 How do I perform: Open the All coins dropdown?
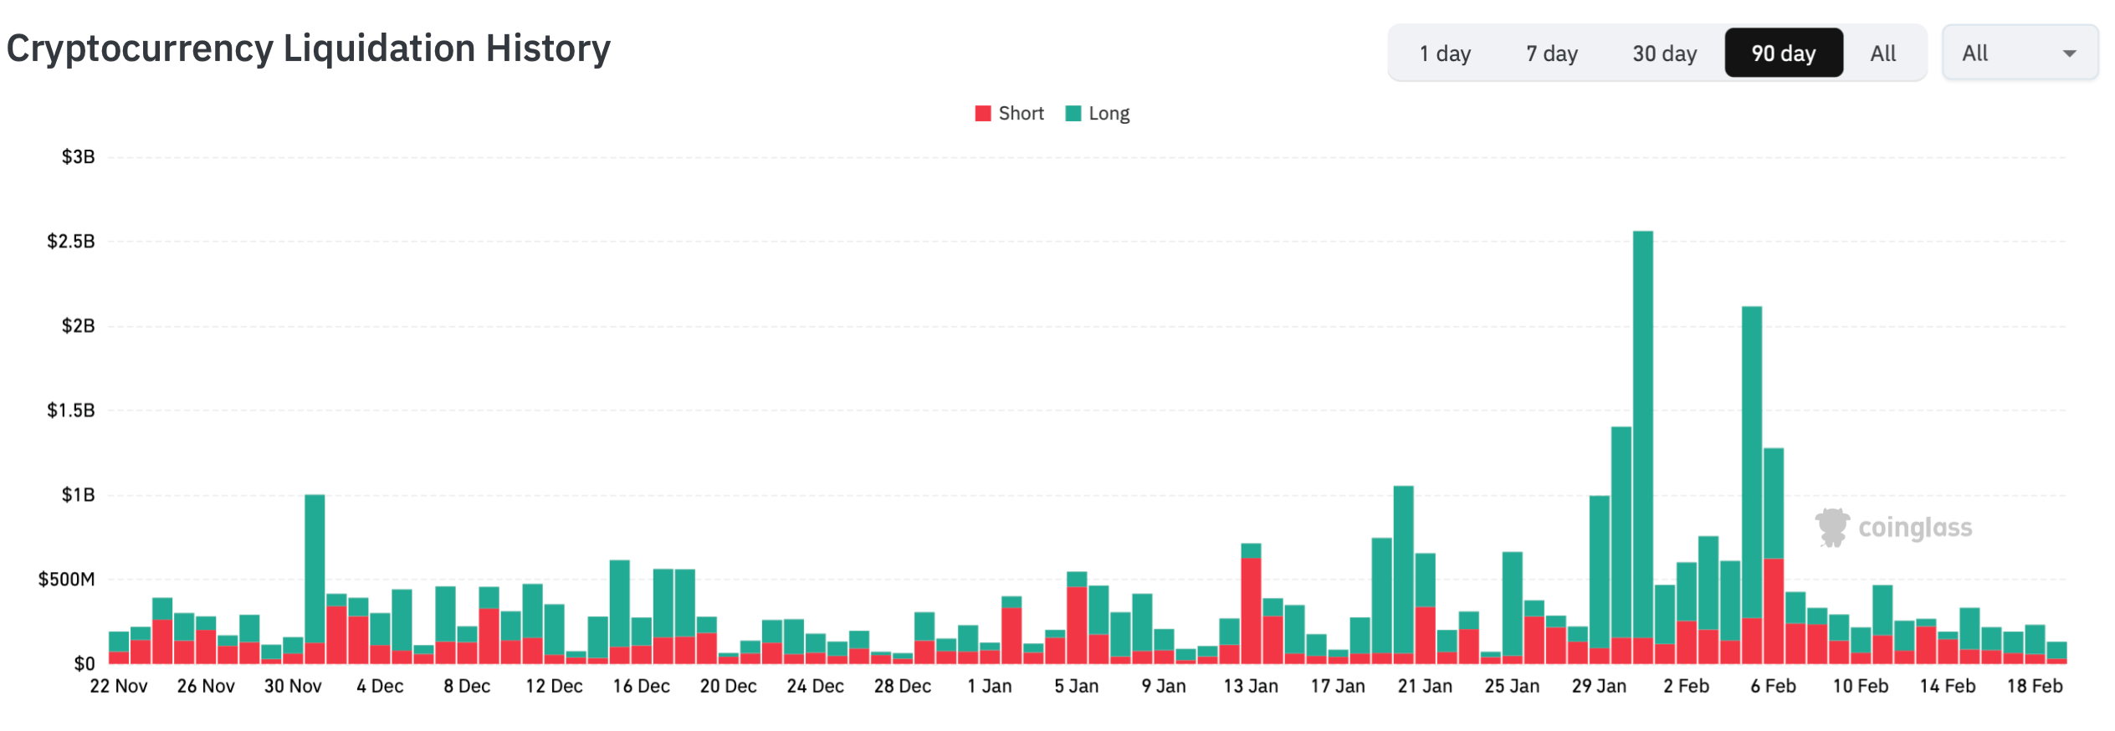pyautogui.click(x=2018, y=54)
